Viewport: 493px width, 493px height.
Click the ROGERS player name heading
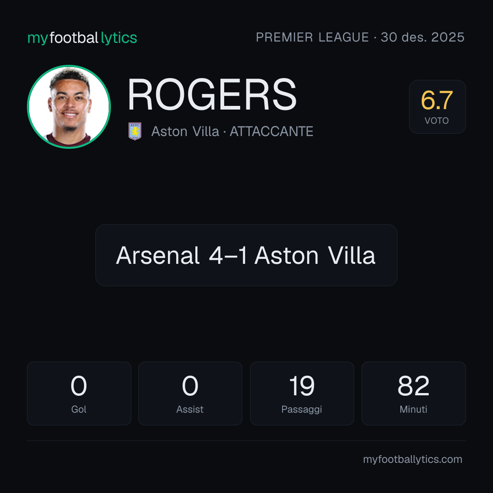(212, 94)
